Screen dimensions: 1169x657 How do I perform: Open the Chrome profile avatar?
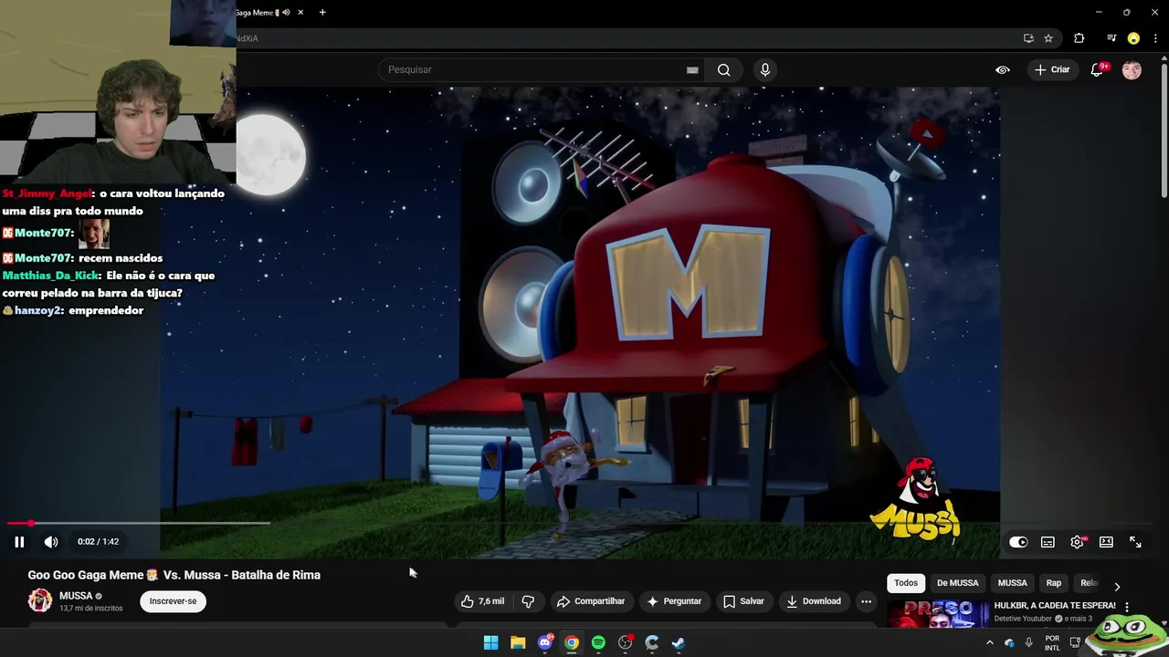pos(1133,38)
